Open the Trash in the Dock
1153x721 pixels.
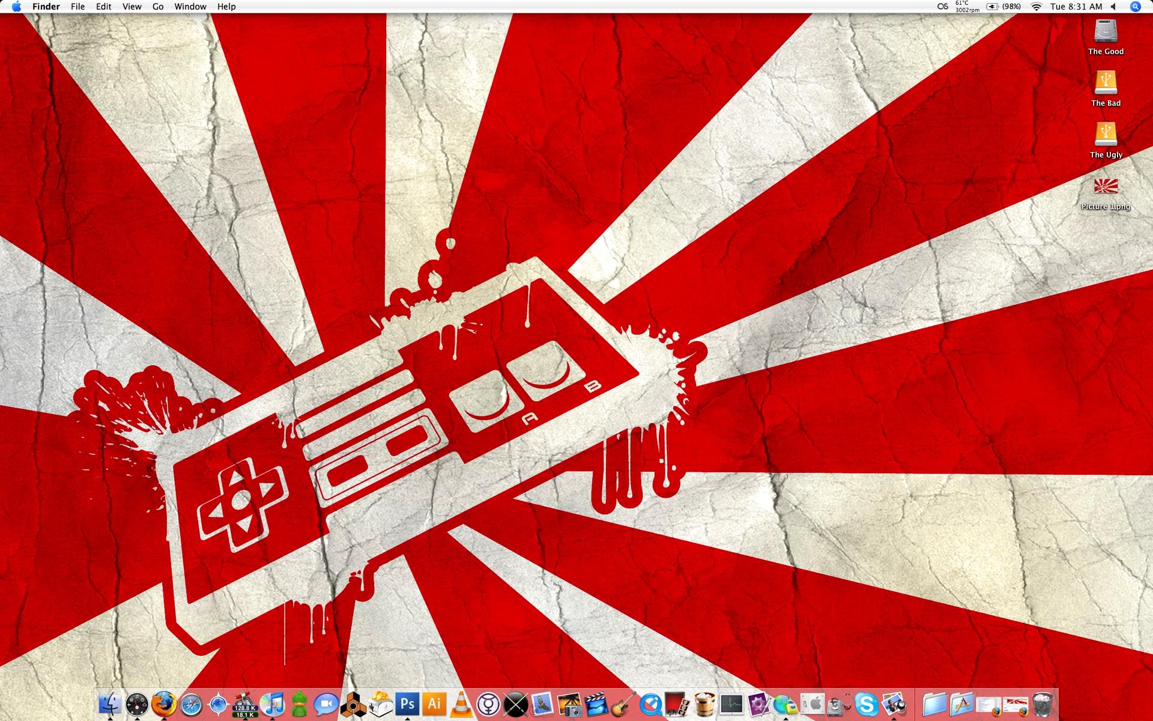[x=1043, y=704]
